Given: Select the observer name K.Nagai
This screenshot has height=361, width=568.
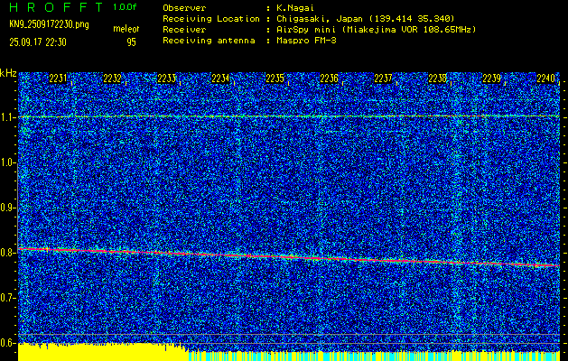Looking at the screenshot, I should coord(295,8).
